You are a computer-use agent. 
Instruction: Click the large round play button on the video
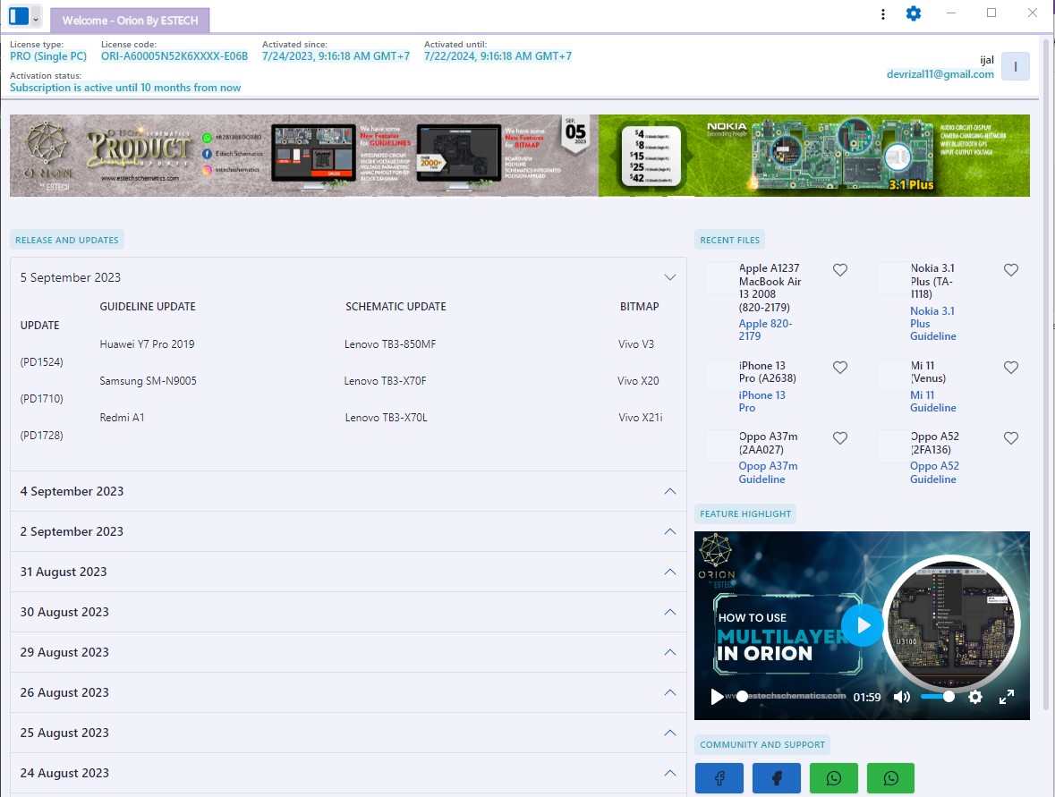point(862,625)
